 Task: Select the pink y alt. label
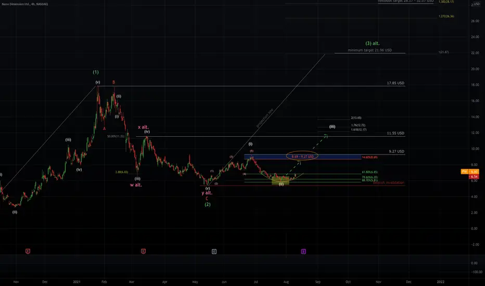[x=207, y=193]
